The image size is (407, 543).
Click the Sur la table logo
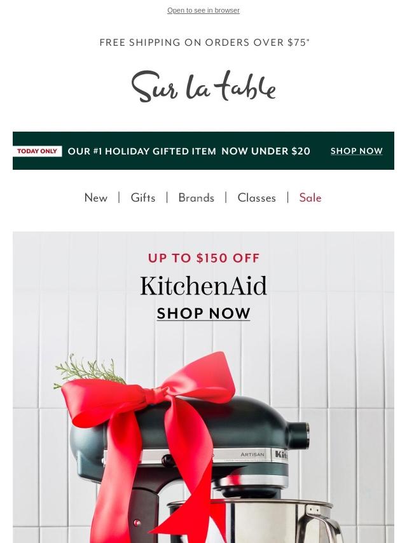[x=203, y=86]
